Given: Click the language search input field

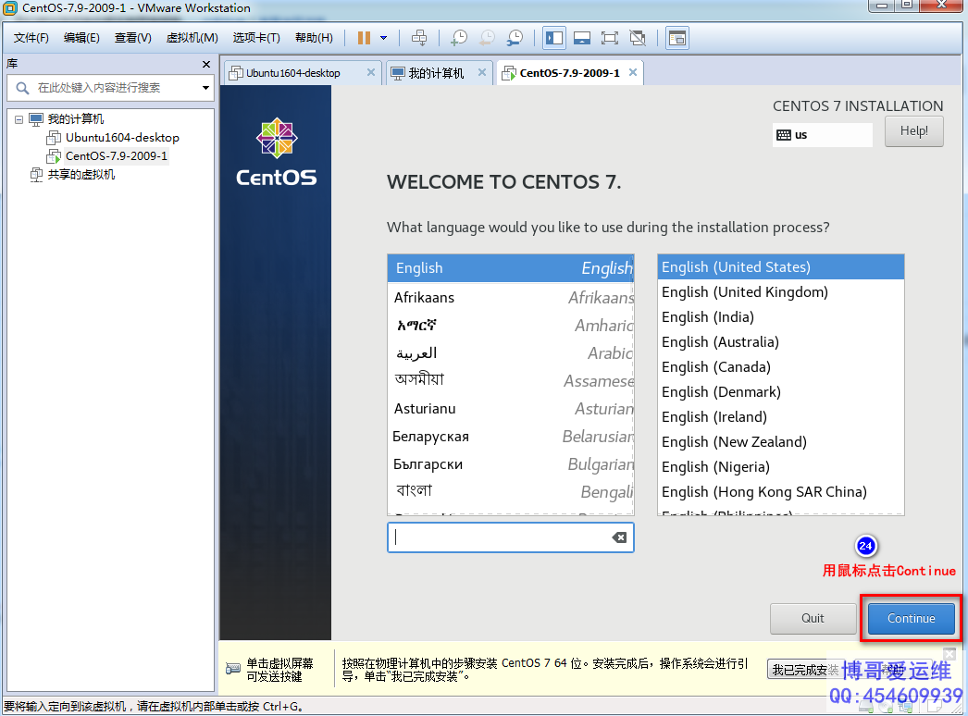Looking at the screenshot, I should 500,537.
